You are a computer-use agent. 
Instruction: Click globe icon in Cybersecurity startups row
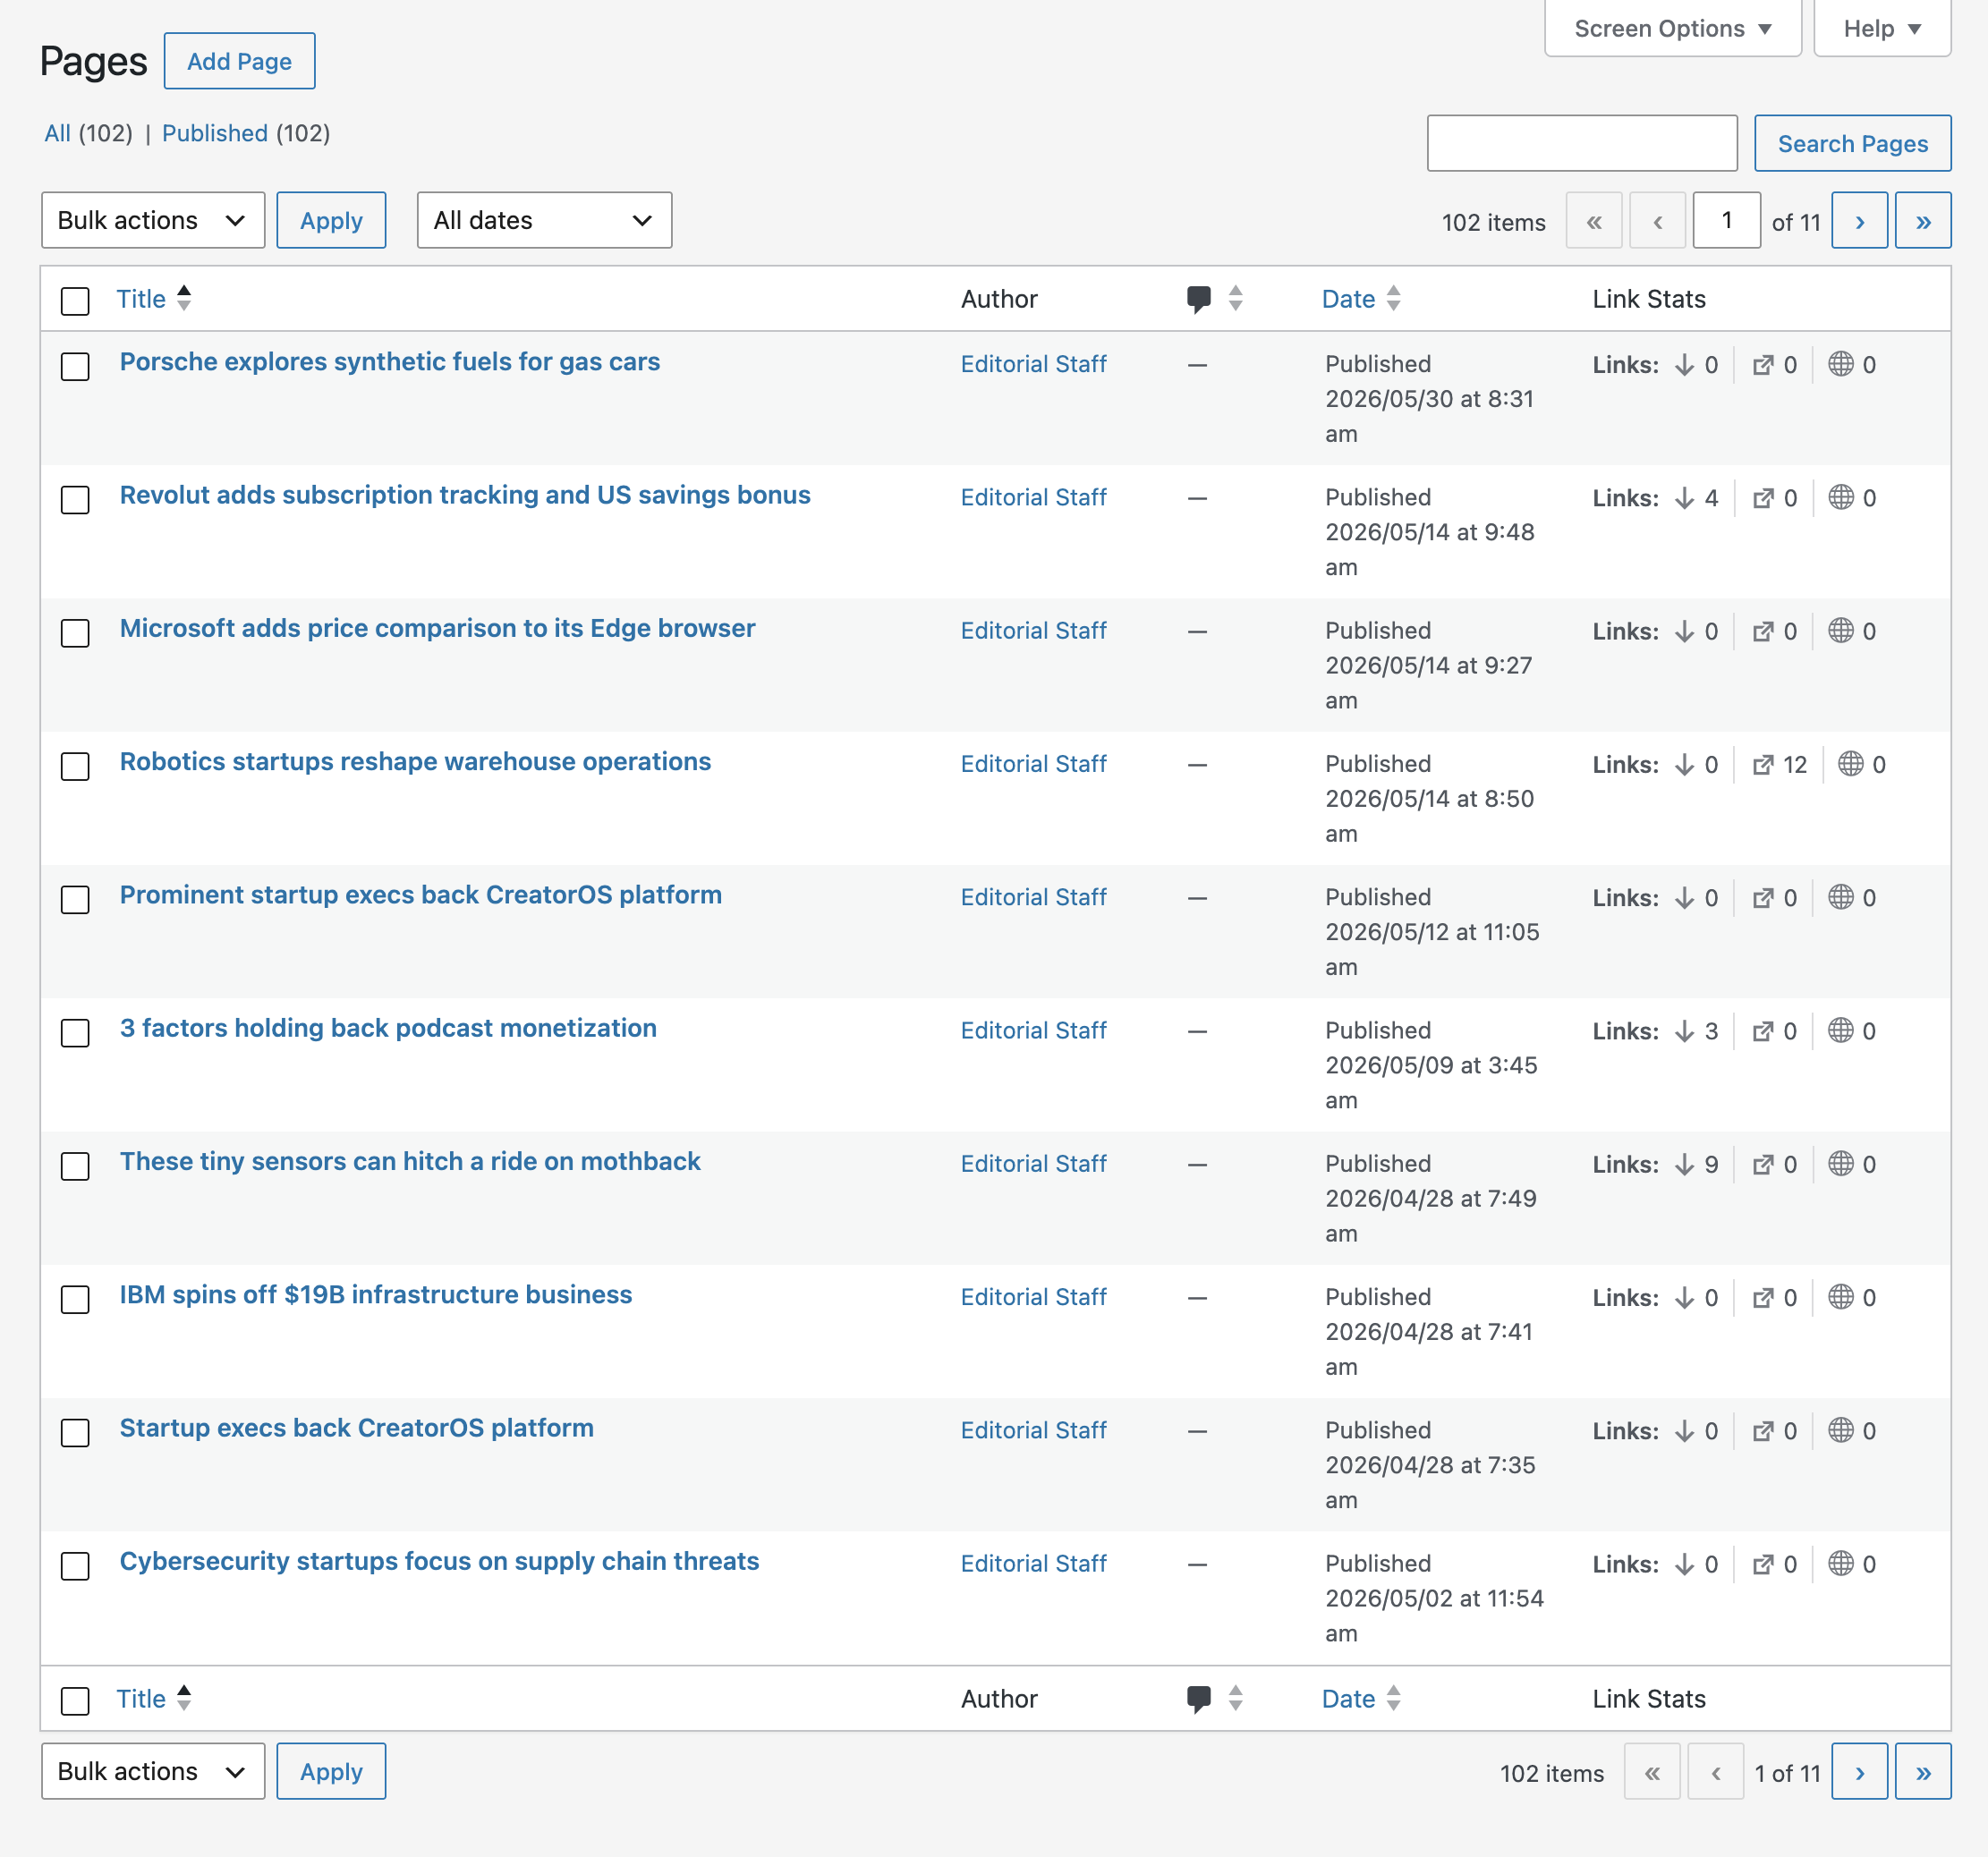pos(1841,1564)
